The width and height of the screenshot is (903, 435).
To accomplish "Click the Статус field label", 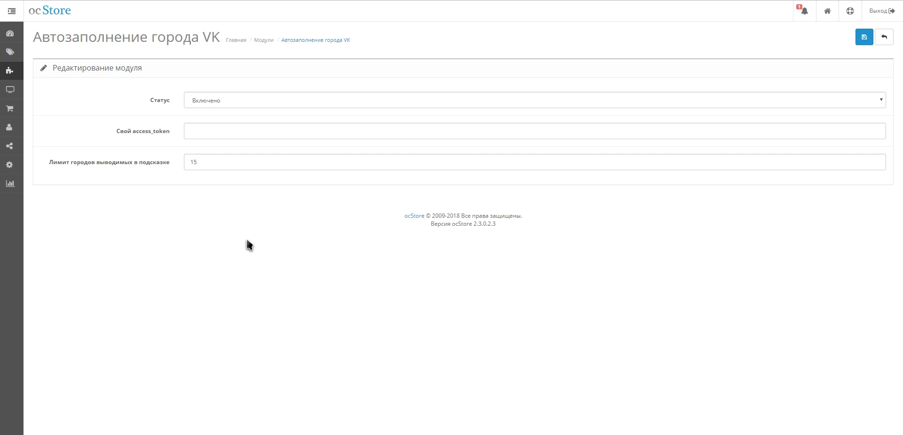I will 160,100.
